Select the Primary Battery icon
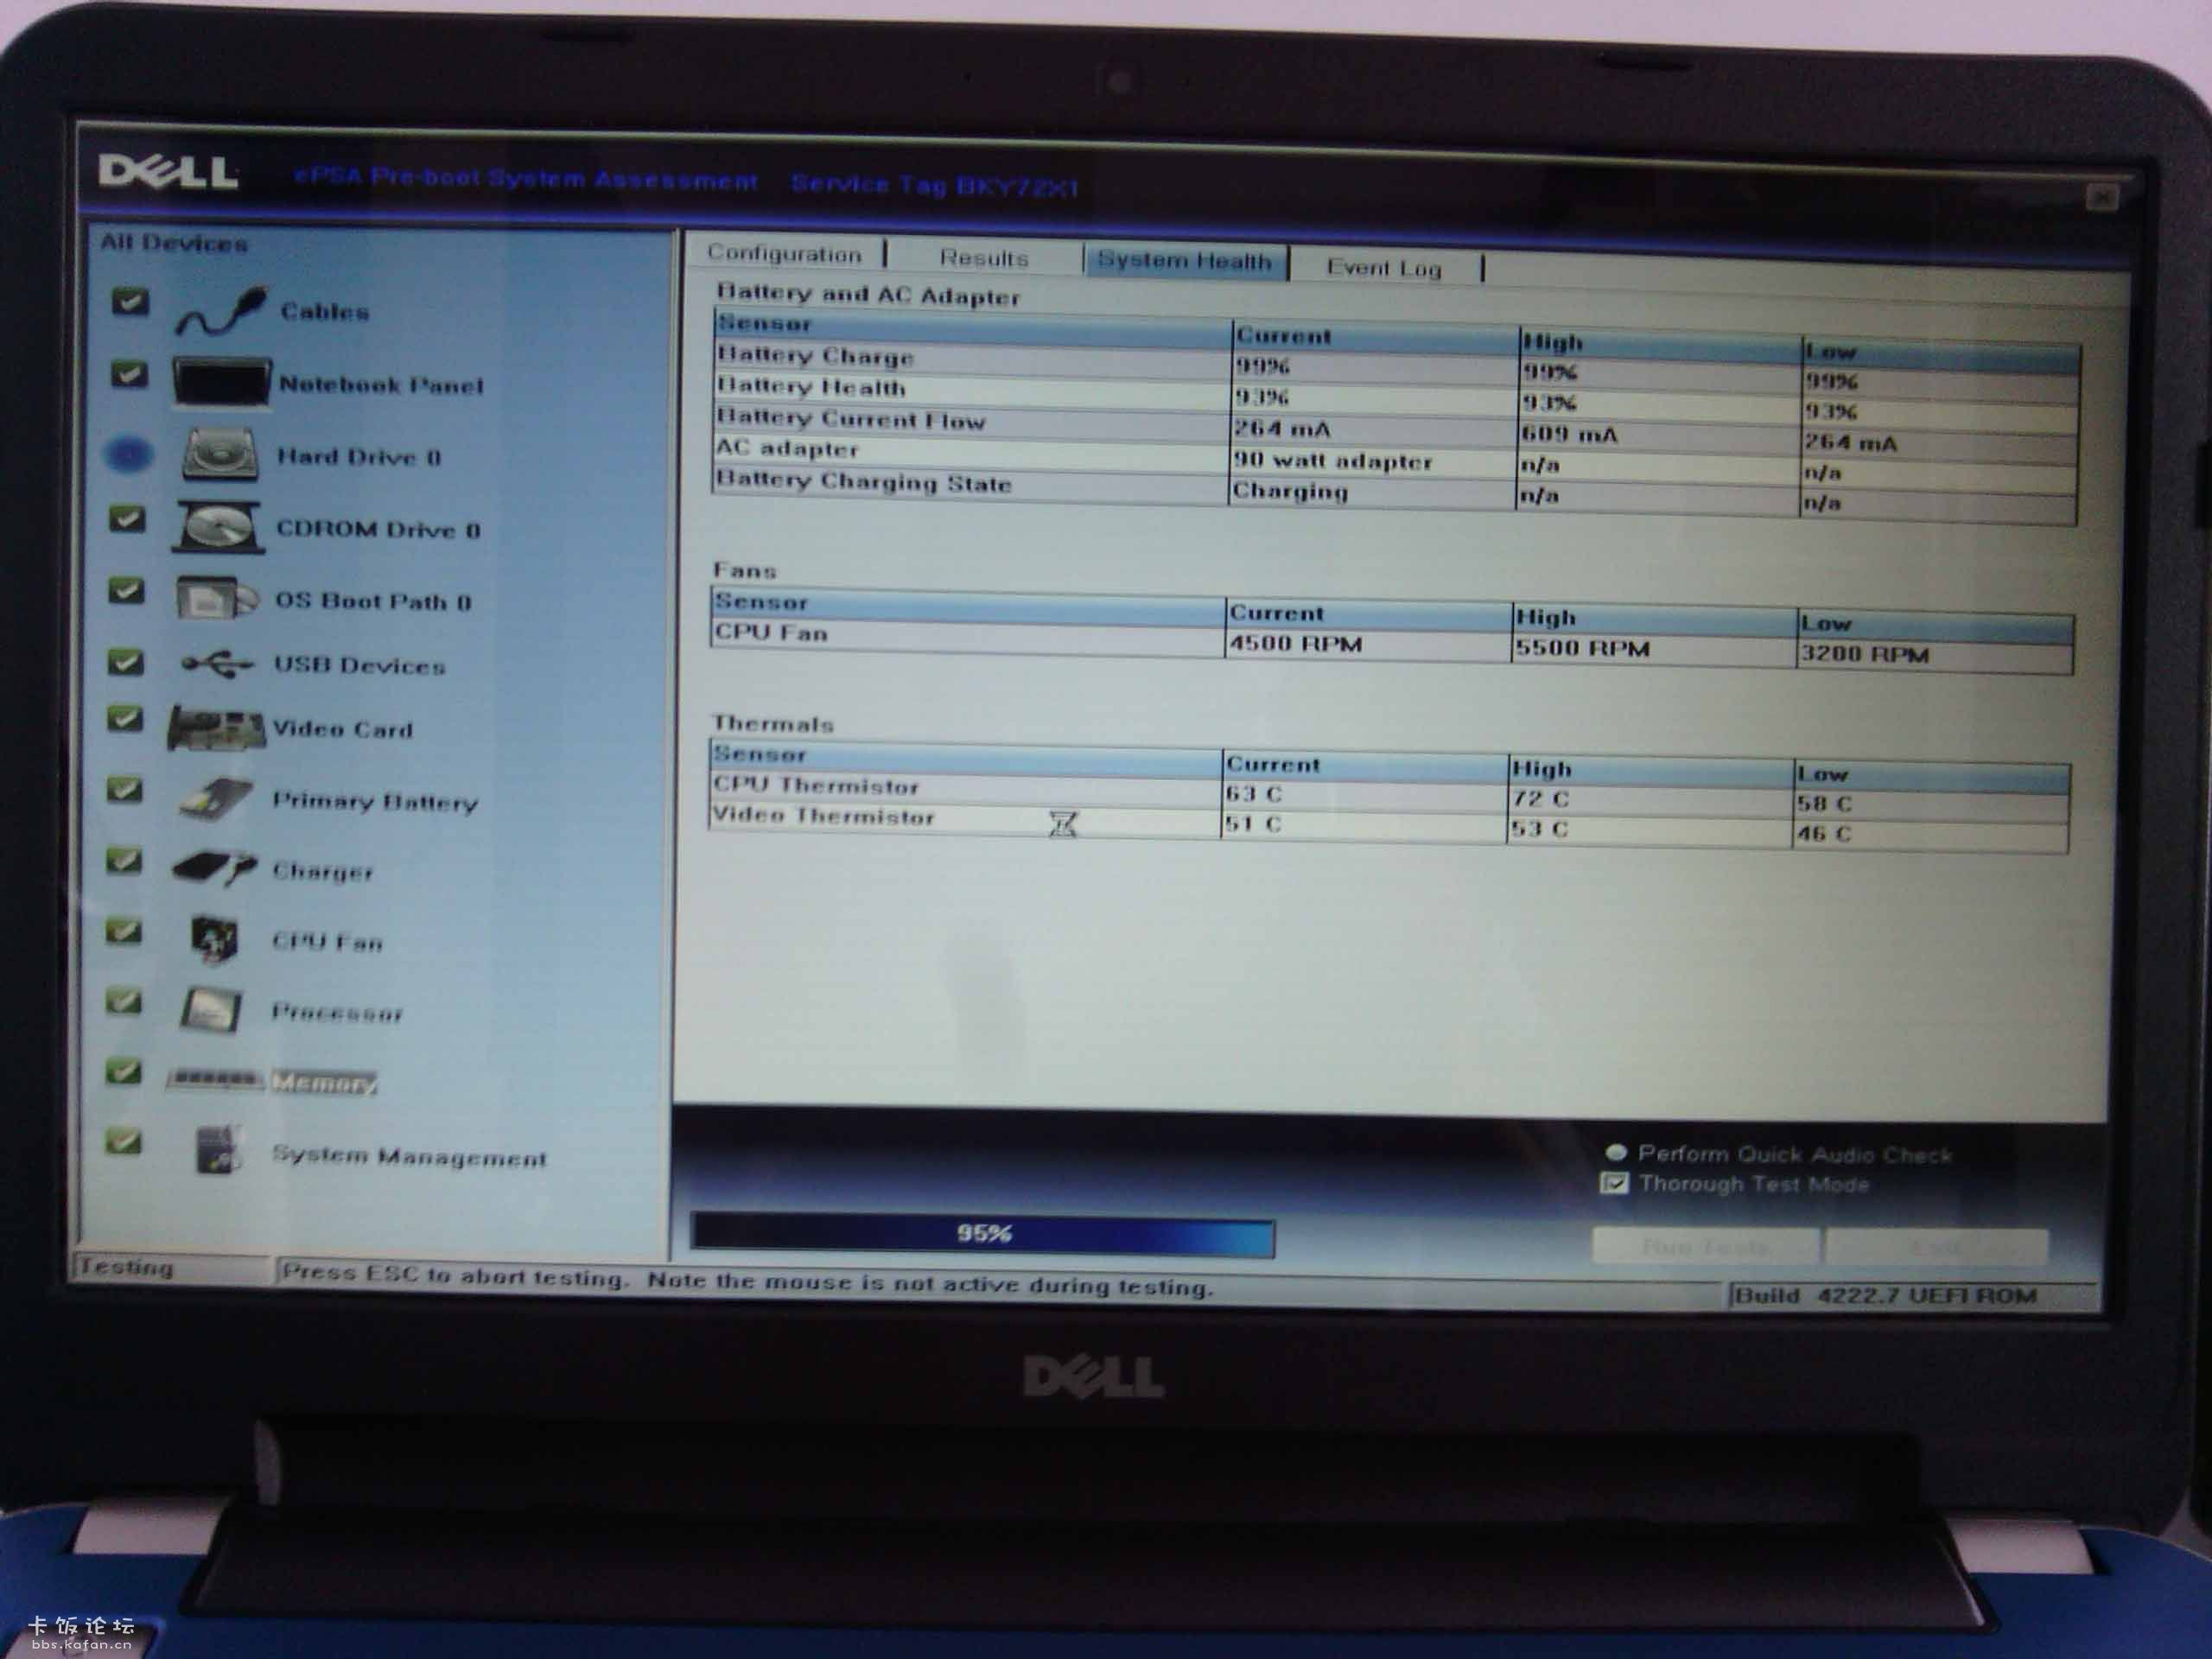 click(x=216, y=799)
